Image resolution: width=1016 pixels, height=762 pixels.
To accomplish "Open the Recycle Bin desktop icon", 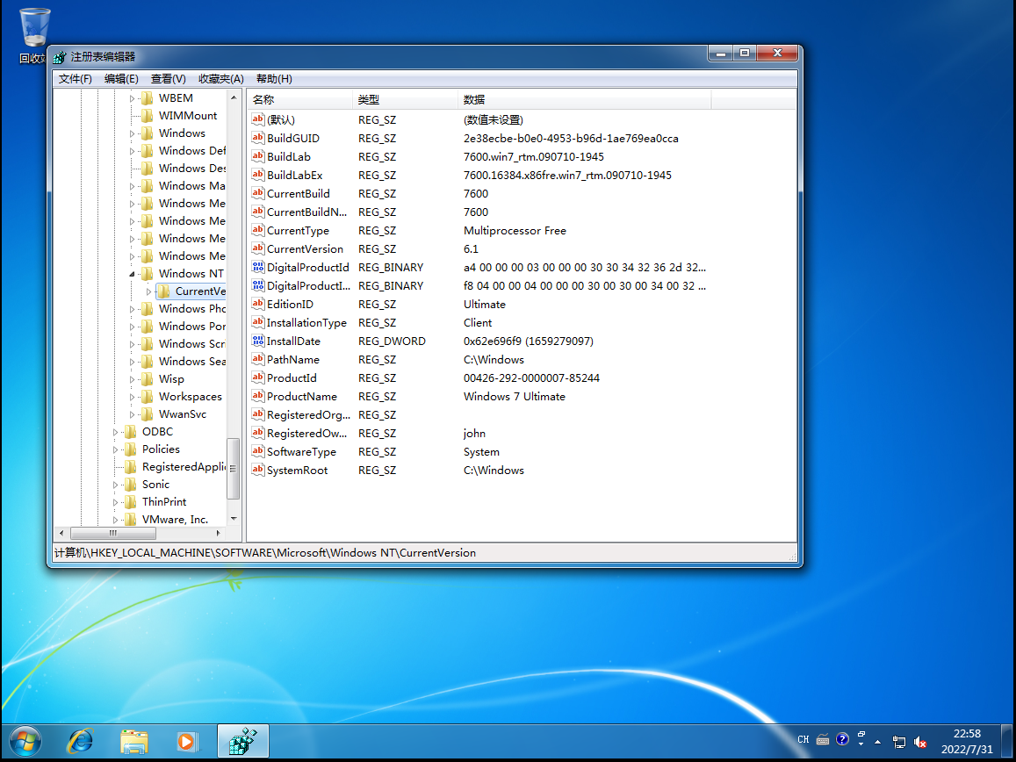I will pos(34,36).
